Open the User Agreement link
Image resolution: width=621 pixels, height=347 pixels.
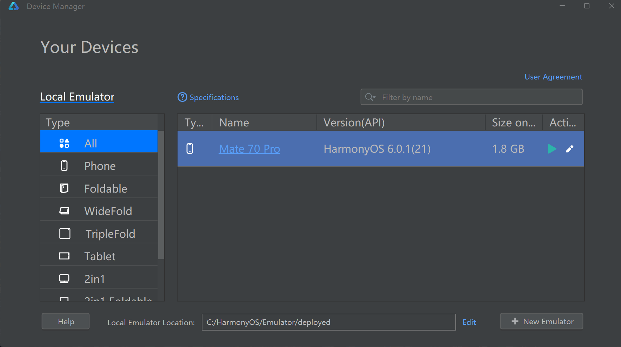click(x=553, y=77)
